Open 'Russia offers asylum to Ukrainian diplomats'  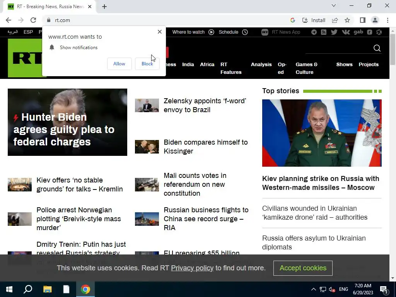(314, 242)
